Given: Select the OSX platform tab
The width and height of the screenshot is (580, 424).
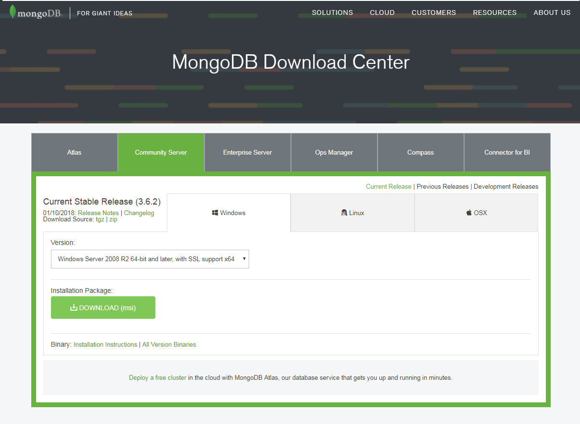Looking at the screenshot, I should 476,213.
